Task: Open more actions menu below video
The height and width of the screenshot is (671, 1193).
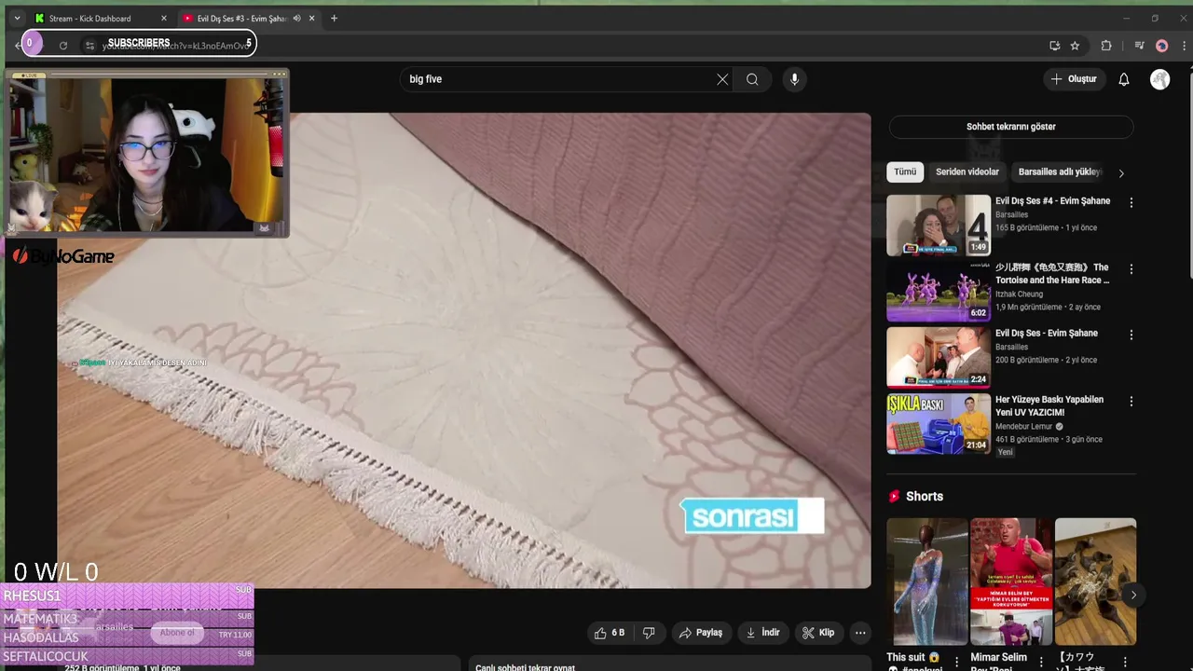Action: coord(860,633)
